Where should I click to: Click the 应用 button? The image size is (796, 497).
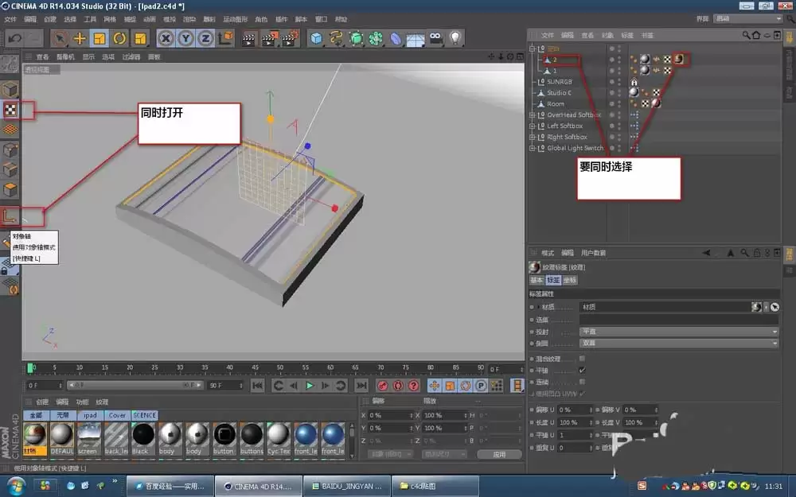500,455
